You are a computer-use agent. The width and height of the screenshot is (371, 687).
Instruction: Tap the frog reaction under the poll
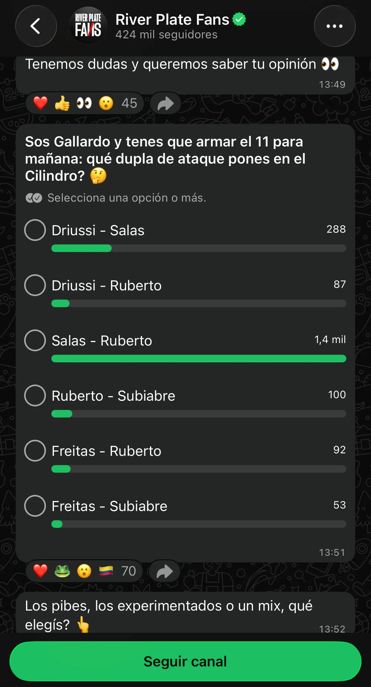click(x=62, y=571)
